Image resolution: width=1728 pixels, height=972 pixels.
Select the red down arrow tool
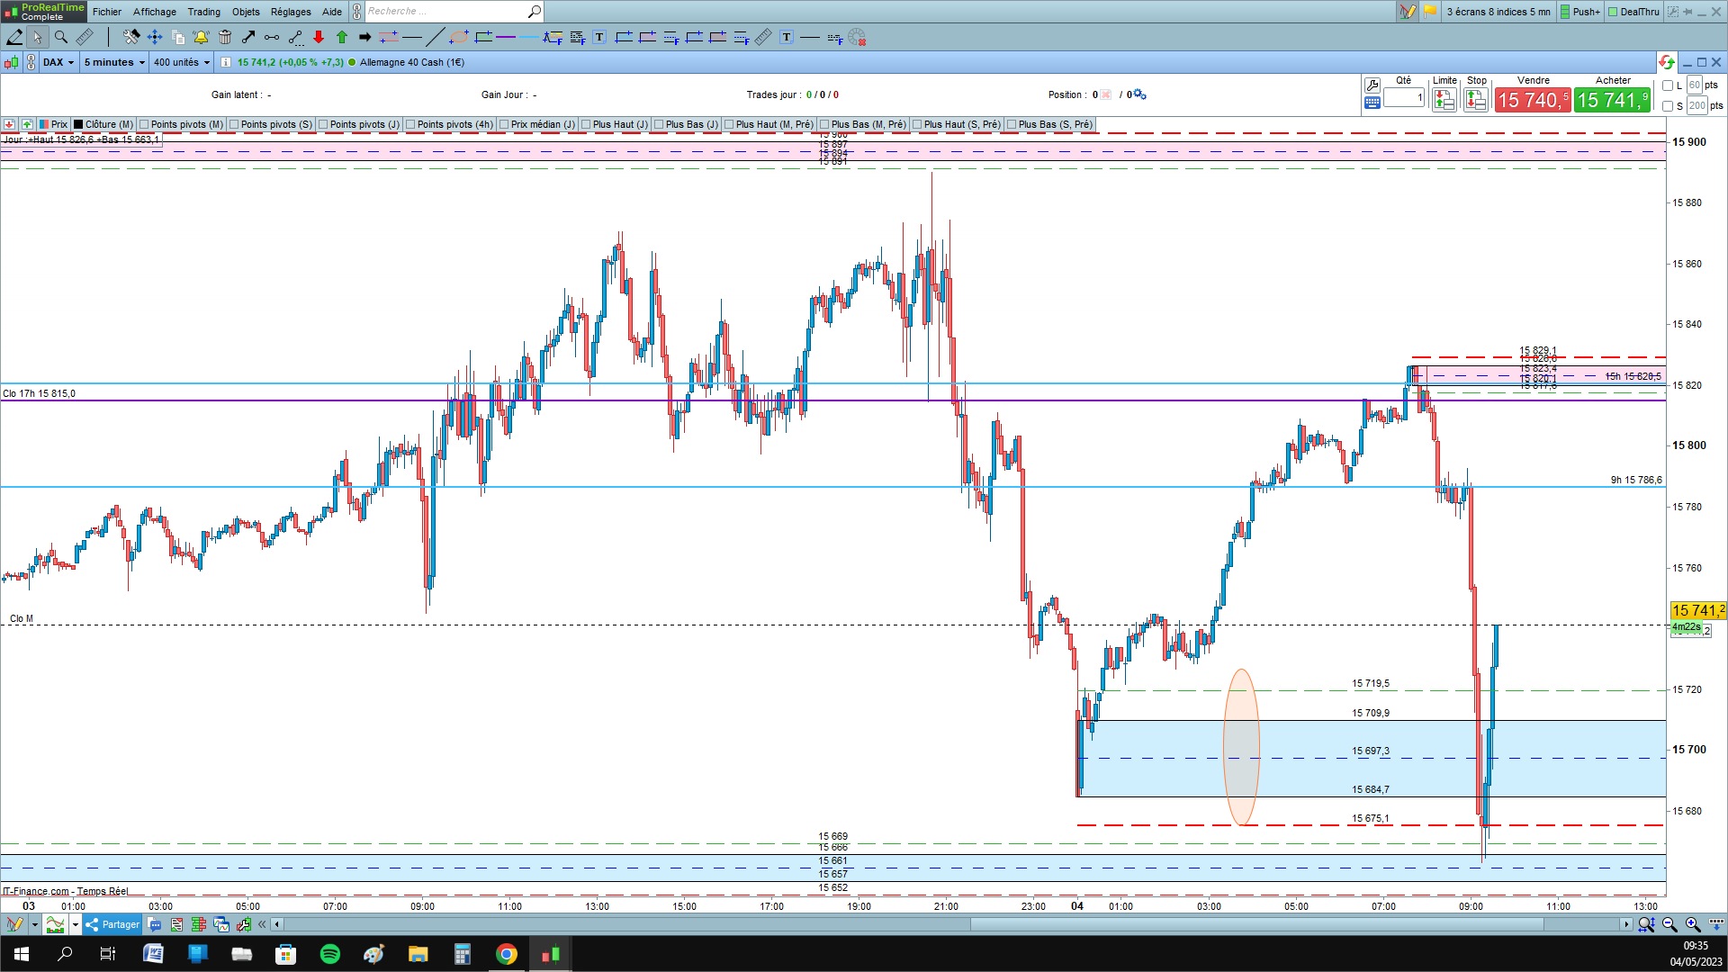319,37
